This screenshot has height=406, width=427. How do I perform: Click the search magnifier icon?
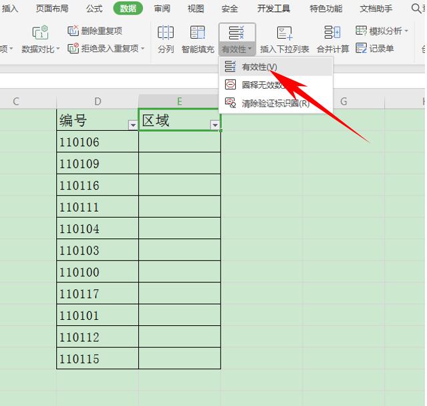(416, 9)
